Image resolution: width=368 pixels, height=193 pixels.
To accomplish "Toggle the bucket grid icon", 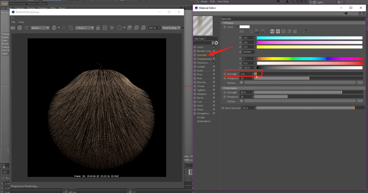I will [105, 28].
